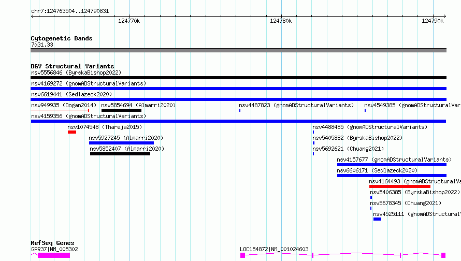
Task: Open nsv4157677 (gnomADStructuralVariants) label
Action: [394, 160]
